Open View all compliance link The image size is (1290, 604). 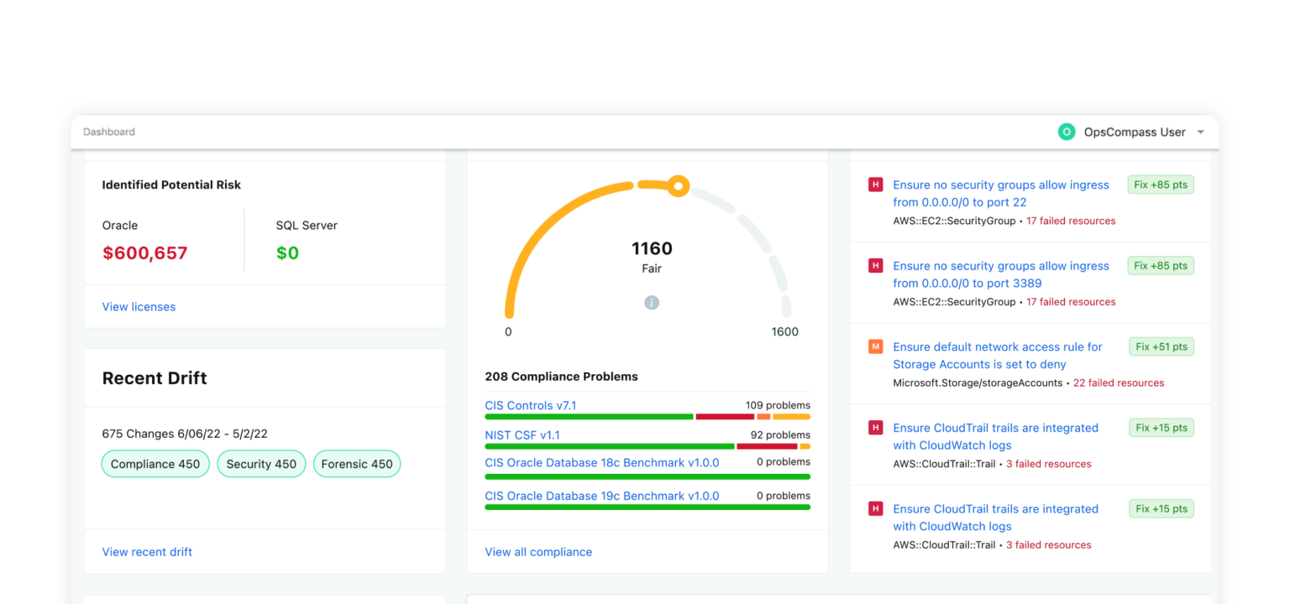[x=538, y=552]
